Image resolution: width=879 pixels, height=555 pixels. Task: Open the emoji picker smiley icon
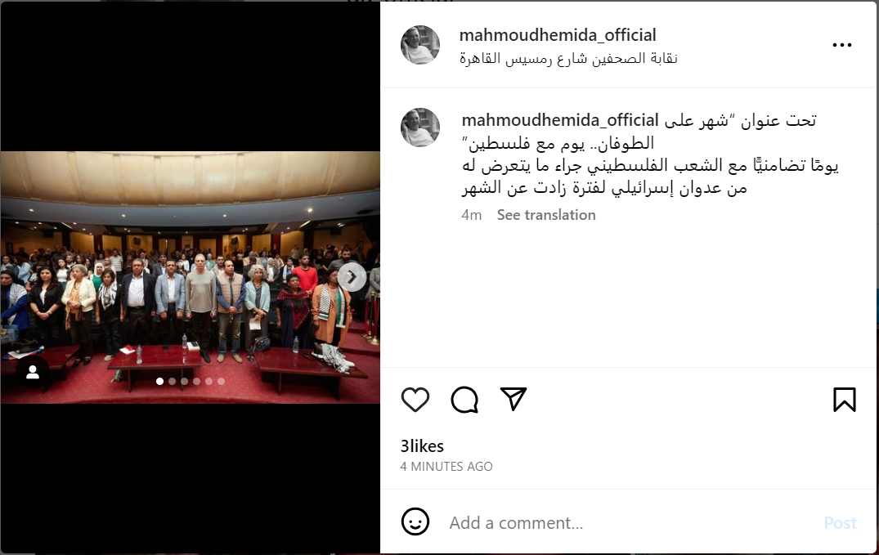415,522
